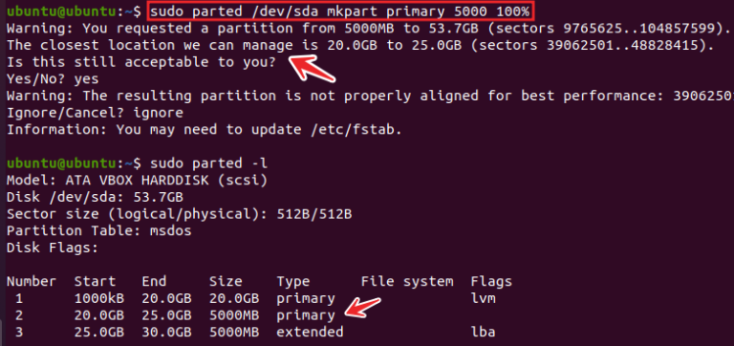Click the highlighted mkpart command in the red box
This screenshot has width=734, height=346.
(341, 11)
